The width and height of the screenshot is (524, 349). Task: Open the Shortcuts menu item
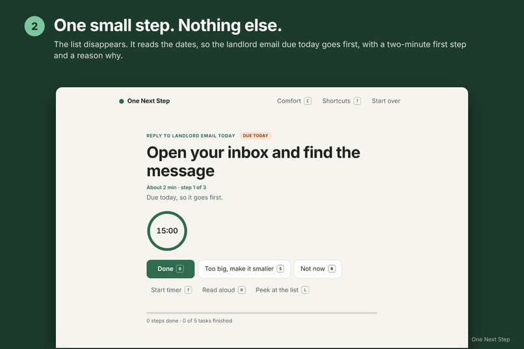click(341, 101)
